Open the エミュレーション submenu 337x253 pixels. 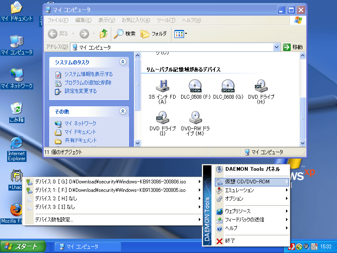click(252, 190)
